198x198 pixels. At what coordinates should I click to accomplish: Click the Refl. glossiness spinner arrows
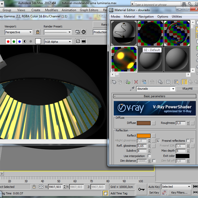point(149,146)
